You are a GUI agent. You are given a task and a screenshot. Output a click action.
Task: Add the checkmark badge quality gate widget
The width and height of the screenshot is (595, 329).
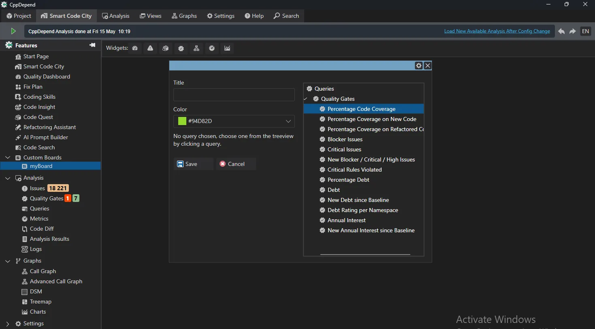tap(181, 48)
